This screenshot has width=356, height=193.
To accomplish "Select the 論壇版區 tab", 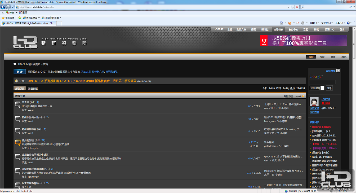I will 20,89.
